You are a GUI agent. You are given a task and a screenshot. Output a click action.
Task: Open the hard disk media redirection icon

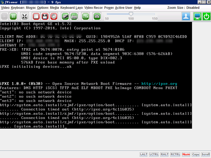click(36, 16)
